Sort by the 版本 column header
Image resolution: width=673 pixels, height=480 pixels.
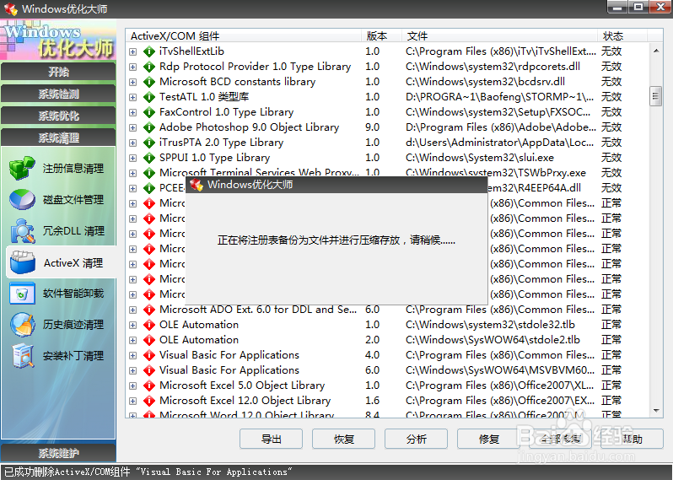pyautogui.click(x=381, y=35)
